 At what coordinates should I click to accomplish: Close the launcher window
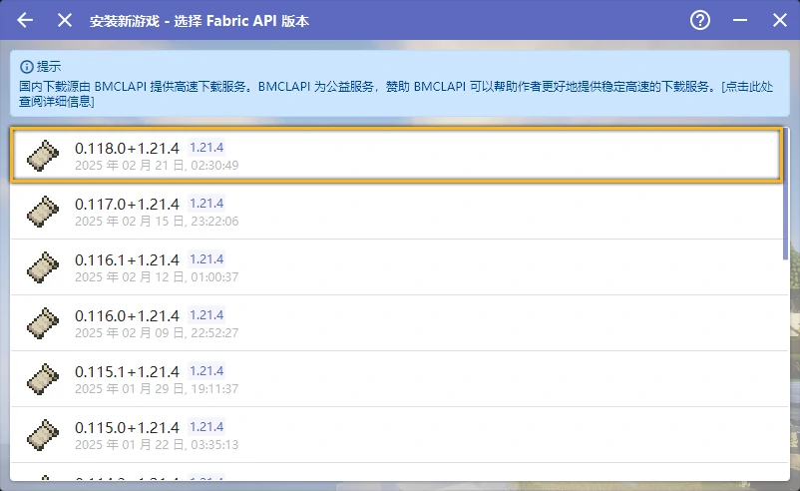780,20
